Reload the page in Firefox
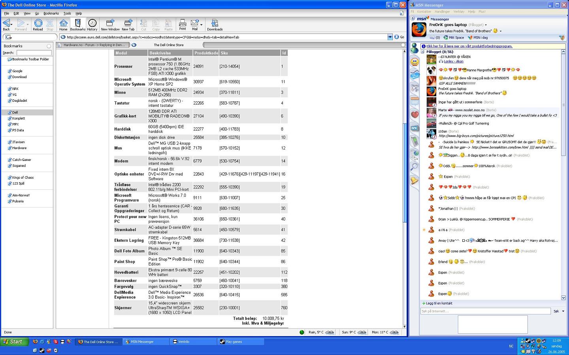This screenshot has height=355, width=569. (x=38, y=24)
